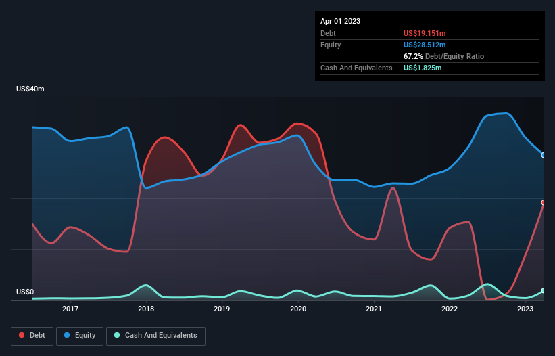Select the 2020 axis label
The image size is (555, 356).
point(298,309)
